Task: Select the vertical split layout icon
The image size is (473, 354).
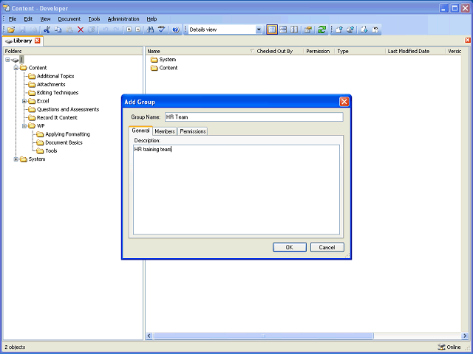Action: click(294, 29)
